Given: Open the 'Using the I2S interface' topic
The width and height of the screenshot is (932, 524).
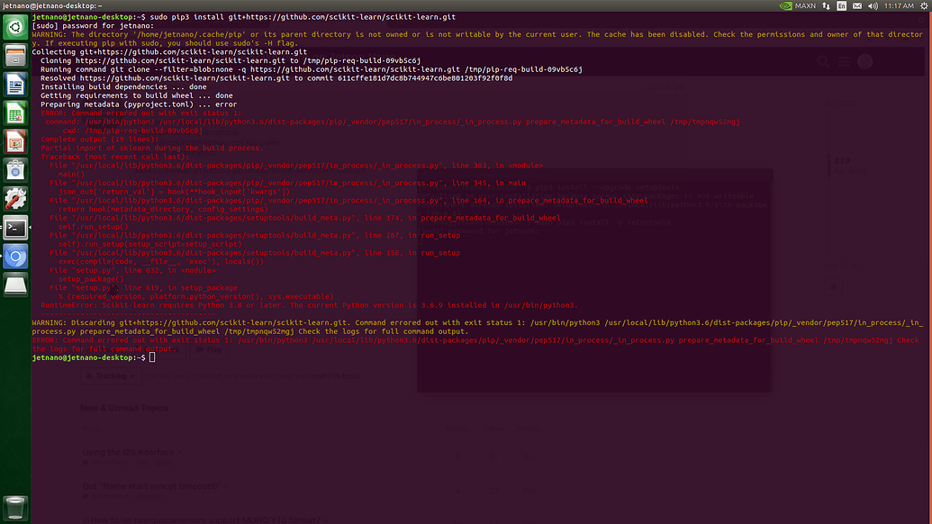Looking at the screenshot, I should pos(128,452).
